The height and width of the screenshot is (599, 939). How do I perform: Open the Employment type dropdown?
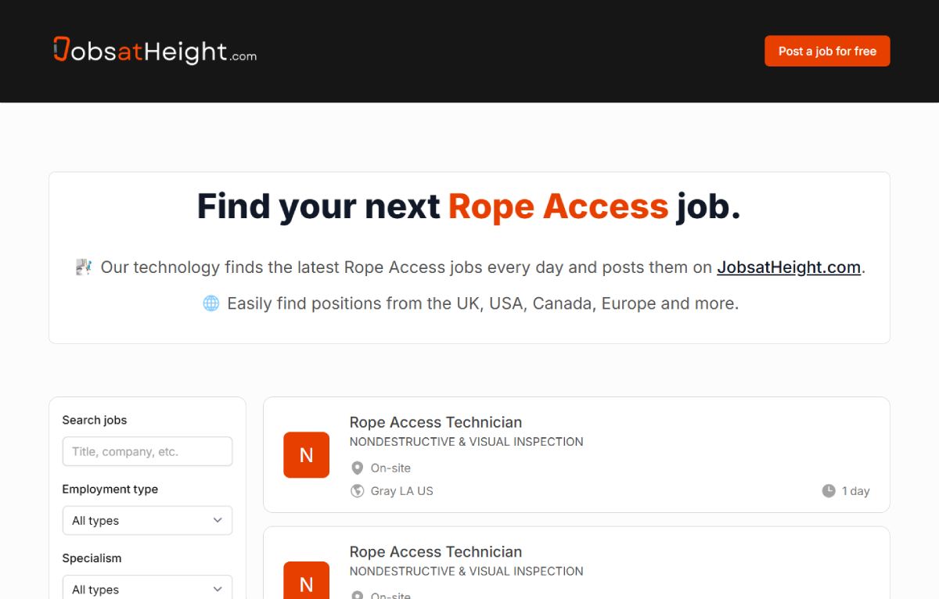(147, 521)
